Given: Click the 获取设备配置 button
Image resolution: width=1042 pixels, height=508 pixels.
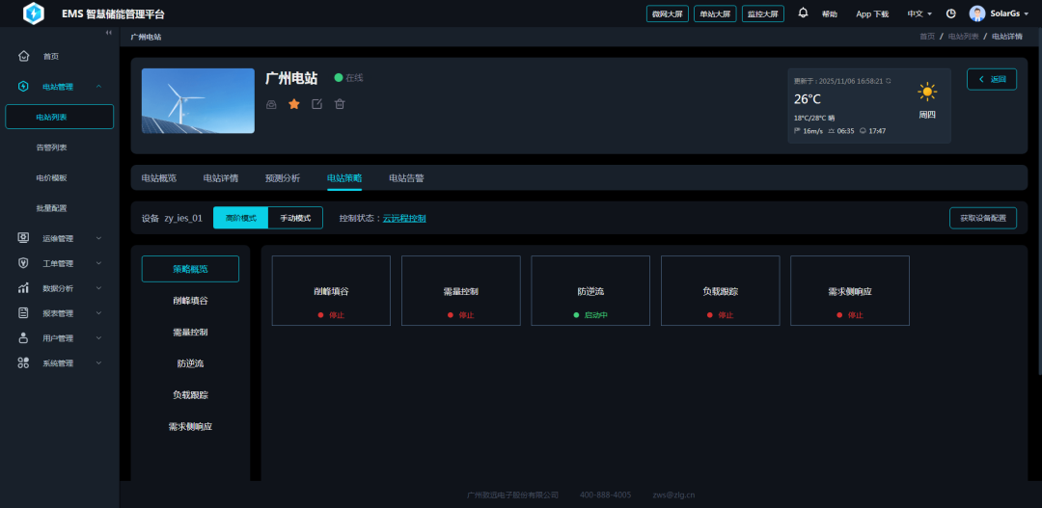Looking at the screenshot, I should point(982,218).
